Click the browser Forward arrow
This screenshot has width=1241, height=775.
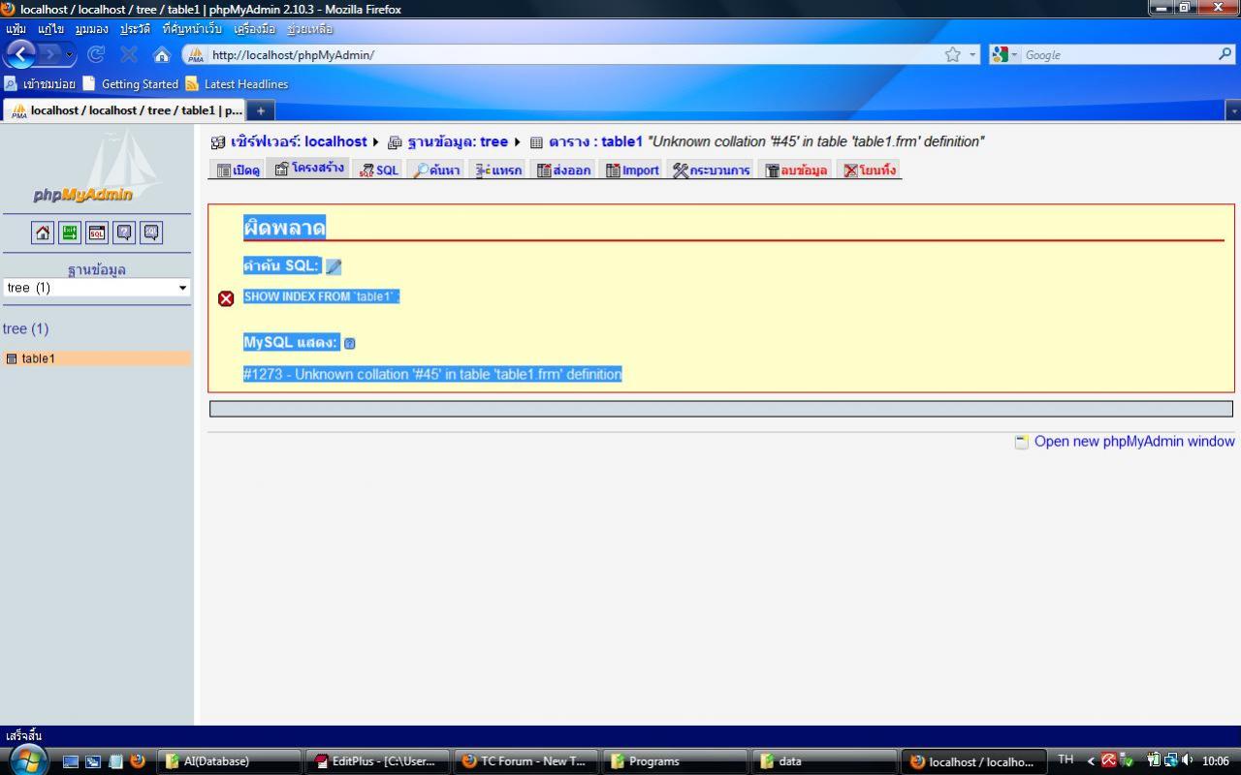click(x=50, y=55)
